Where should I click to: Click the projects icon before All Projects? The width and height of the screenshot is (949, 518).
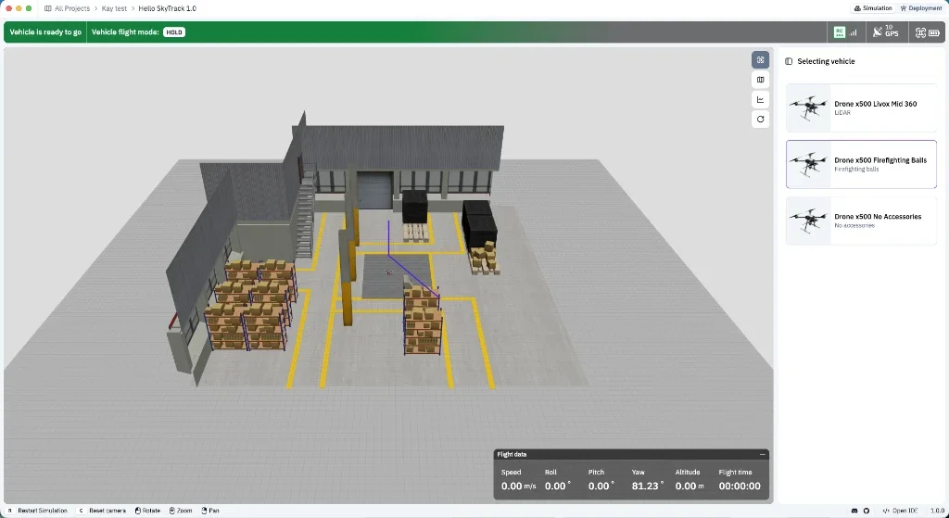pos(48,8)
